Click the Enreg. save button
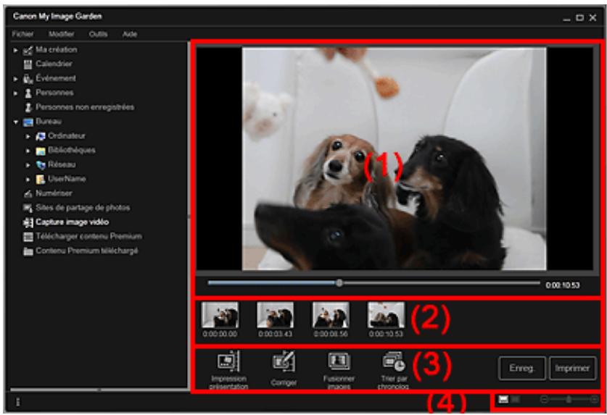Viewport: 607px width, 415px height. (522, 369)
